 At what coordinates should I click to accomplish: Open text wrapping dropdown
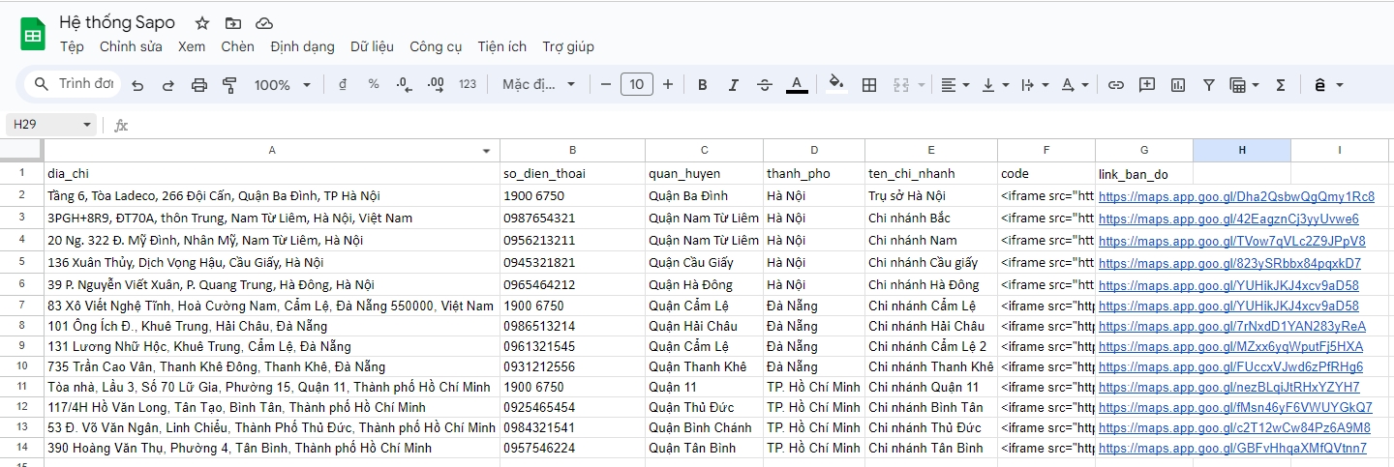click(1035, 85)
